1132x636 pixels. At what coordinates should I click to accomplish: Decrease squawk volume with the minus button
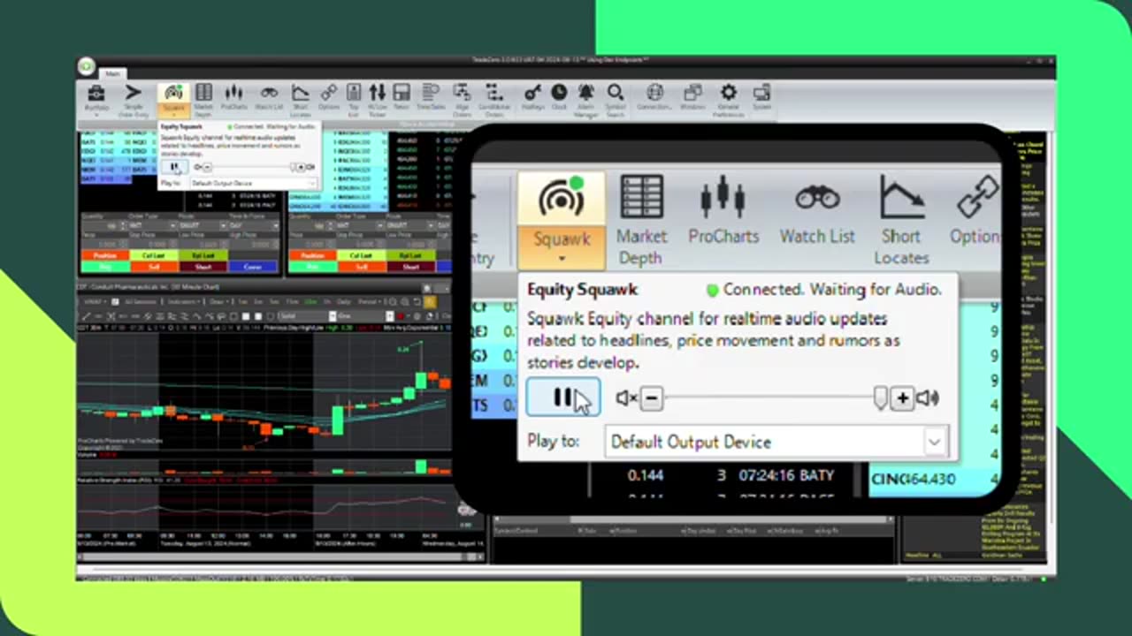pos(651,398)
